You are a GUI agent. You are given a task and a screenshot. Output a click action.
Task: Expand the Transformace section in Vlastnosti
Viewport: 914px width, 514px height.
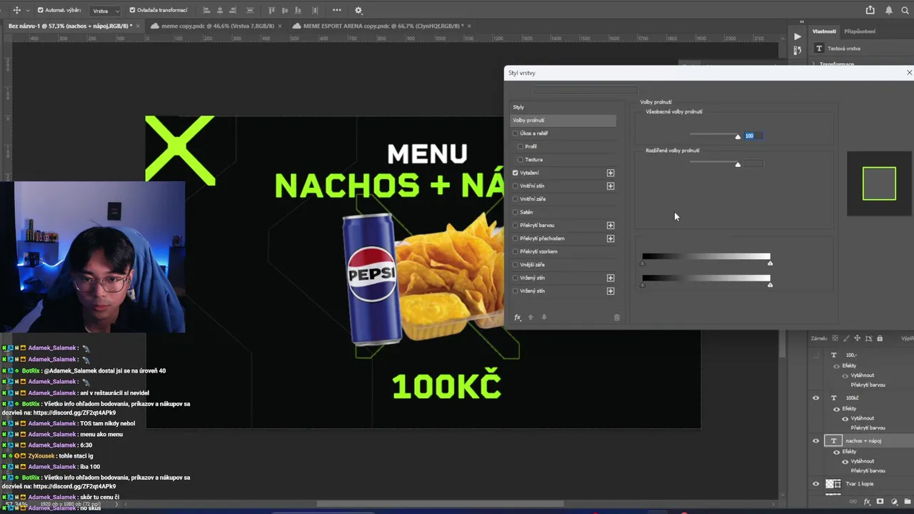point(814,64)
